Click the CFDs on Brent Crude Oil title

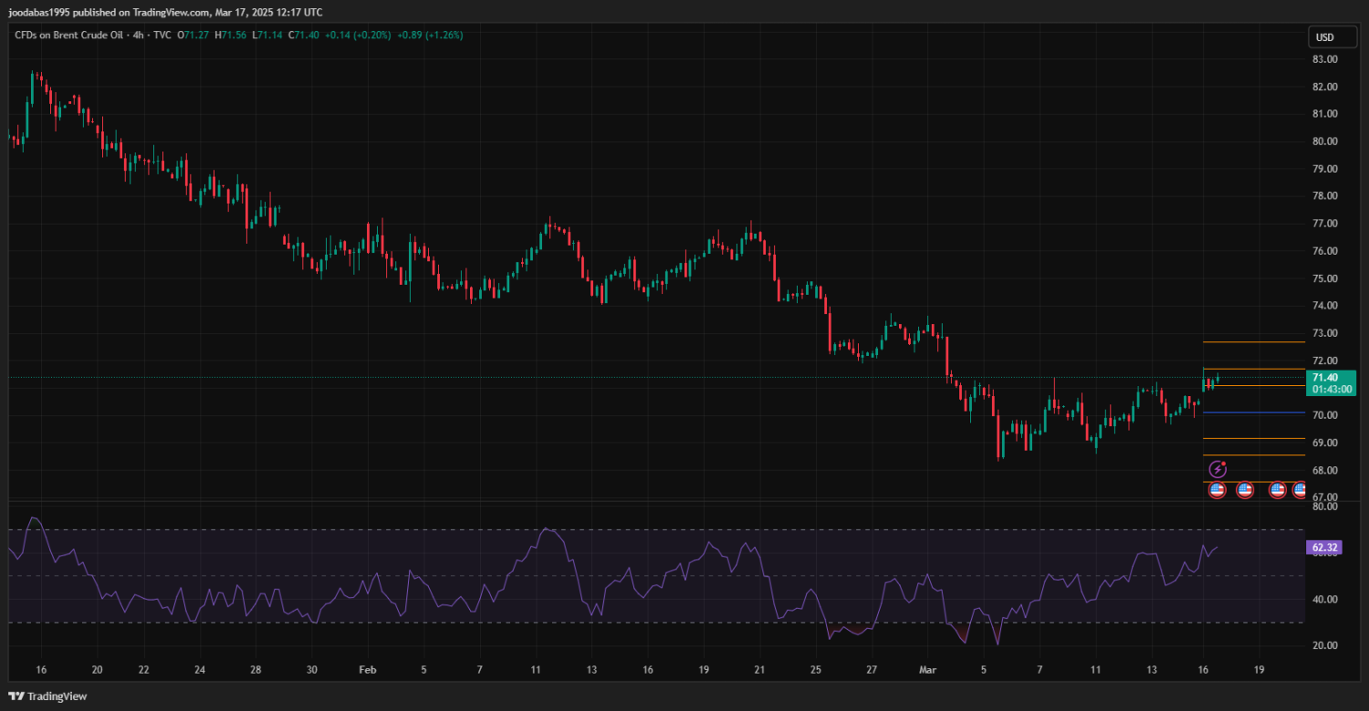pos(68,35)
